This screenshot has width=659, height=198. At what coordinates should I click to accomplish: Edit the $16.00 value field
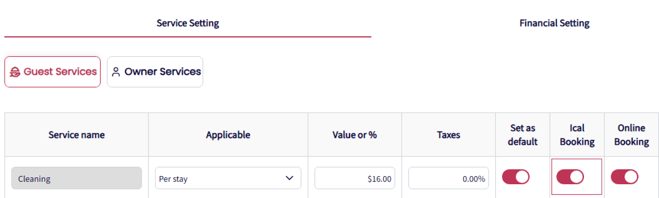354,178
